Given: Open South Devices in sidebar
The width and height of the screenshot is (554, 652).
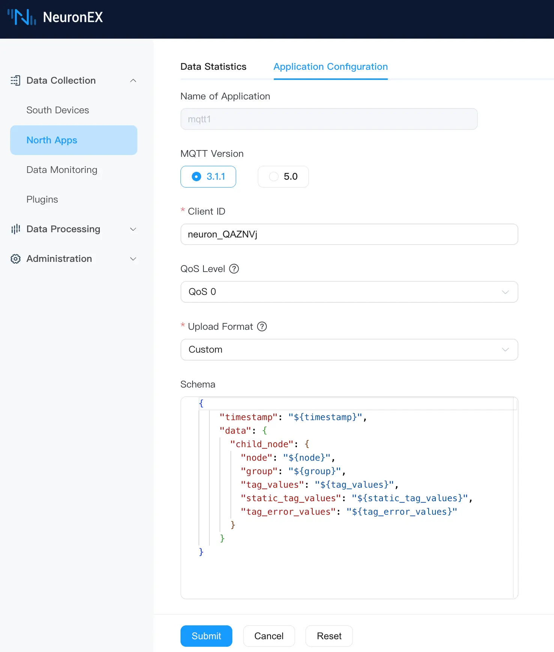Looking at the screenshot, I should pos(58,110).
